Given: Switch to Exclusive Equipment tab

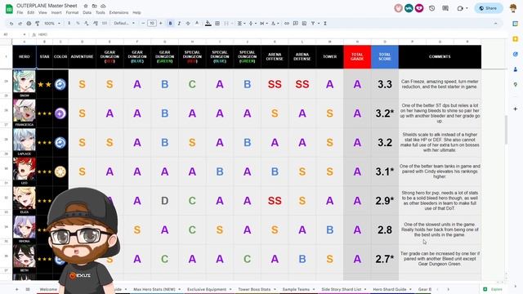Looking at the screenshot, I should [x=207, y=289].
